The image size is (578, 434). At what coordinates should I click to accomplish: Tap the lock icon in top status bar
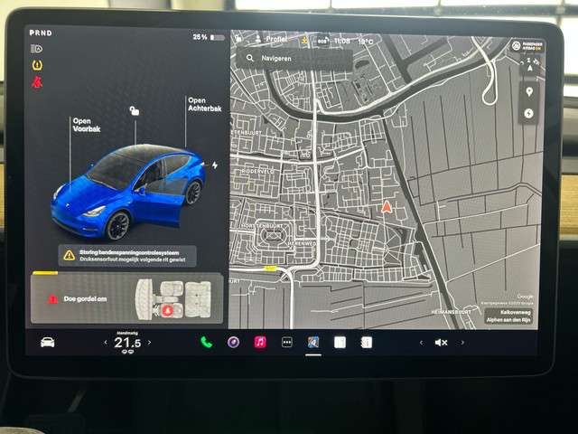[x=238, y=38]
